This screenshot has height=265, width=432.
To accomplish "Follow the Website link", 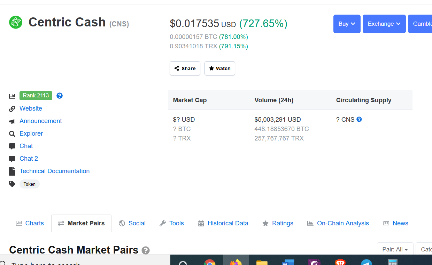I will (x=31, y=108).
